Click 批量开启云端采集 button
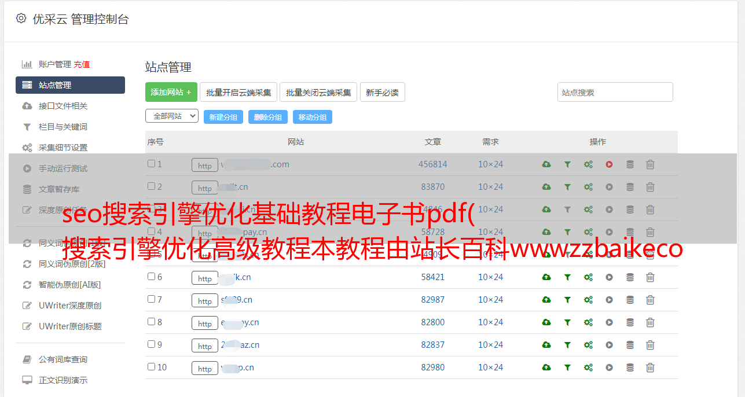This screenshot has height=397, width=745. tap(238, 92)
